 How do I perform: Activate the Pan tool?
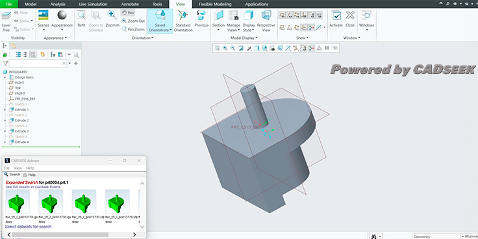pos(128,13)
